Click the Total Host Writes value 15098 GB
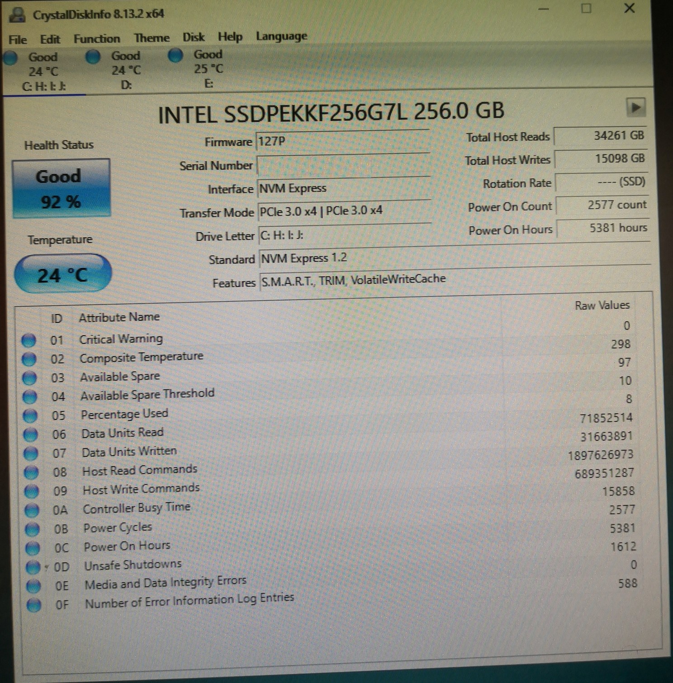The height and width of the screenshot is (683, 673). tap(602, 159)
